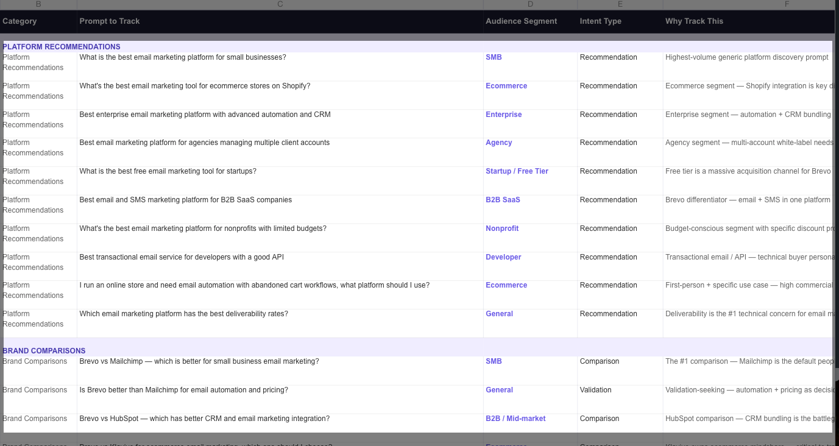Select the Intent Type header cell
Viewport: 839px width, 446px height.
620,21
